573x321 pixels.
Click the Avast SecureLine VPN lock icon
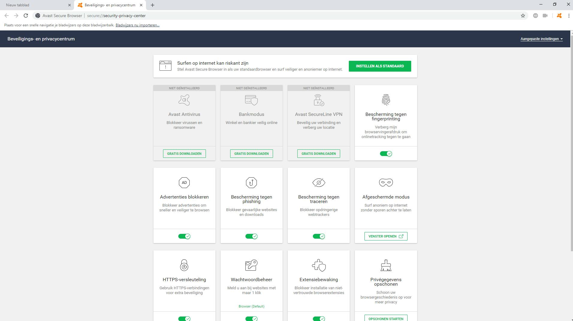[x=319, y=100]
